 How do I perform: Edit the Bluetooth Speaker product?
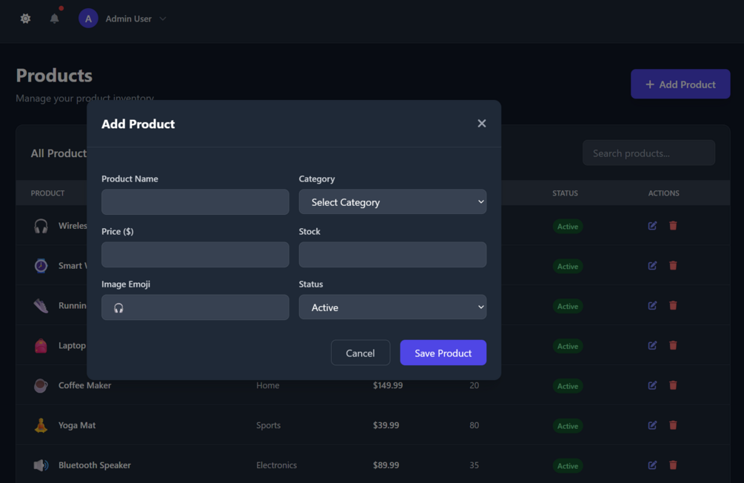coord(652,465)
